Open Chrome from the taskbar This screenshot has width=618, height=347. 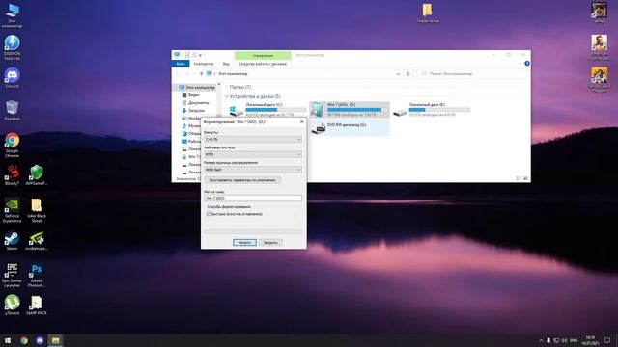click(x=24, y=340)
